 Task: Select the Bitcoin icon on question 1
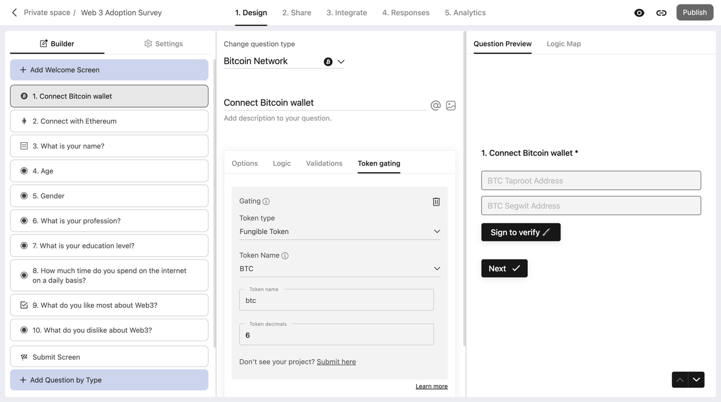(x=23, y=96)
